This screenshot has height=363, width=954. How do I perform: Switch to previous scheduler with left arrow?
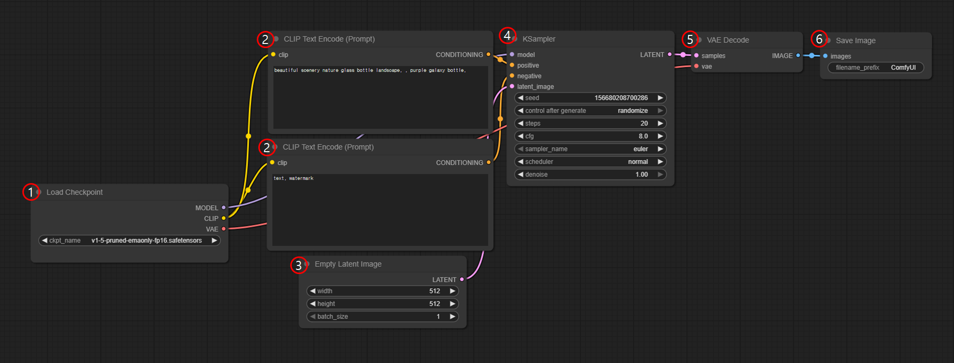coord(521,162)
